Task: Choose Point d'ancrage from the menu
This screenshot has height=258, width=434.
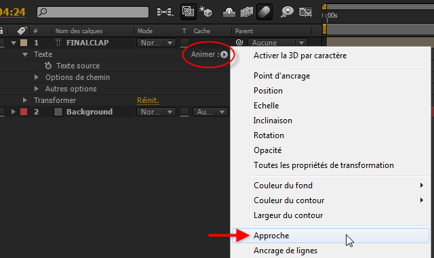Action: [x=282, y=76]
